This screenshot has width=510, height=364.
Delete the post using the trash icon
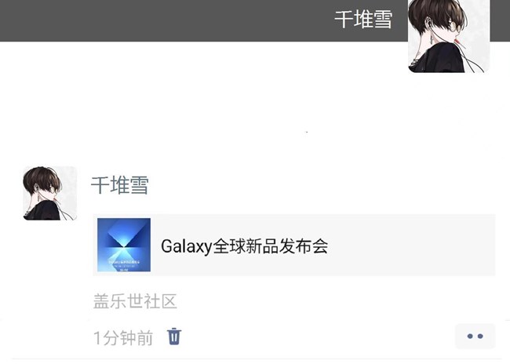coord(174,337)
